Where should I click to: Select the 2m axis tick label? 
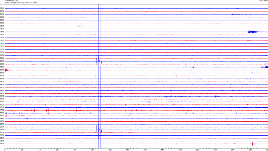click(22, 150)
